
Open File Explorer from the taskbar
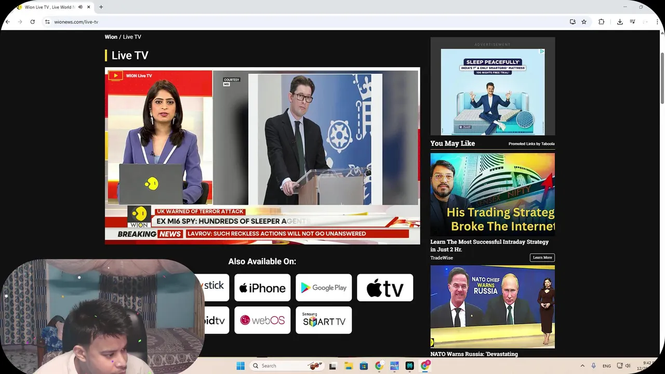coord(349,366)
